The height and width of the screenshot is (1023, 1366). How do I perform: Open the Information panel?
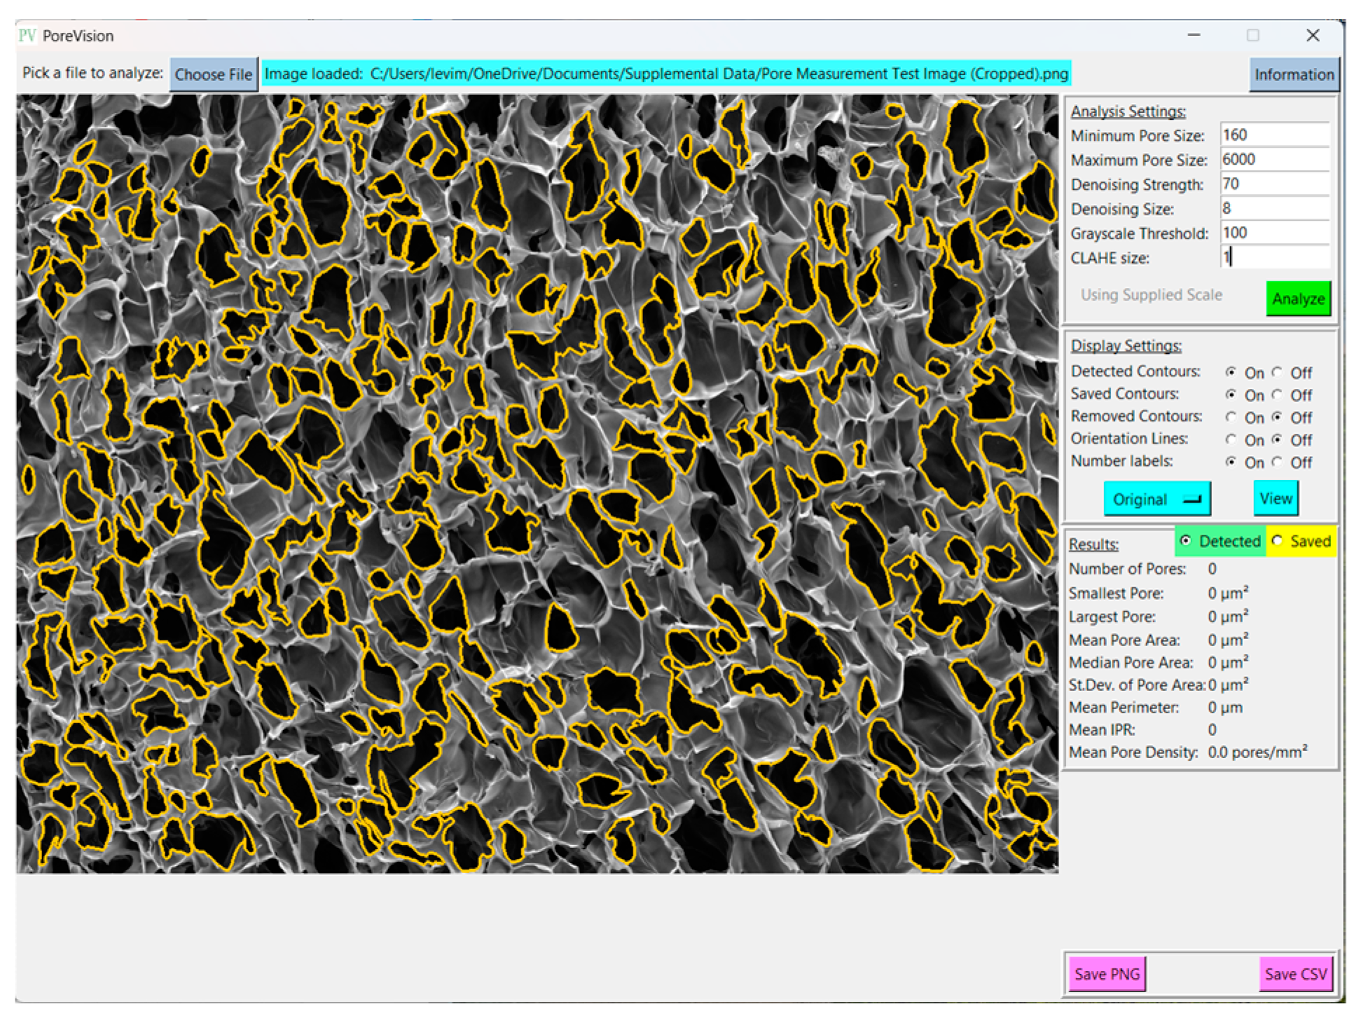pos(1293,74)
